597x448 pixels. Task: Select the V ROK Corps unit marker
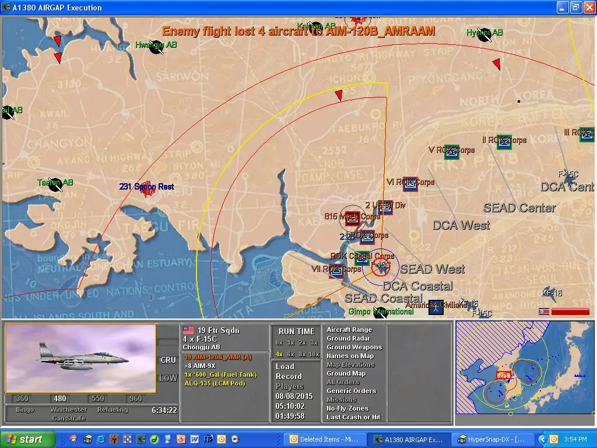451,152
